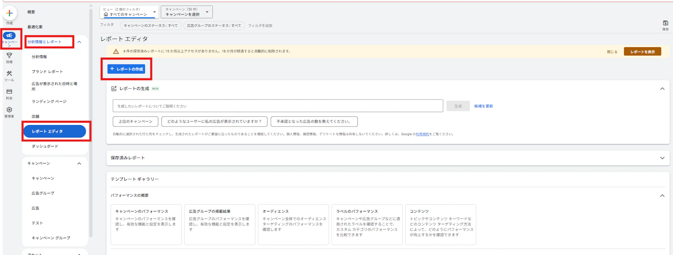Open 広告が表示された日時と場所
This screenshot has height=255, width=673.
pyautogui.click(x=55, y=87)
